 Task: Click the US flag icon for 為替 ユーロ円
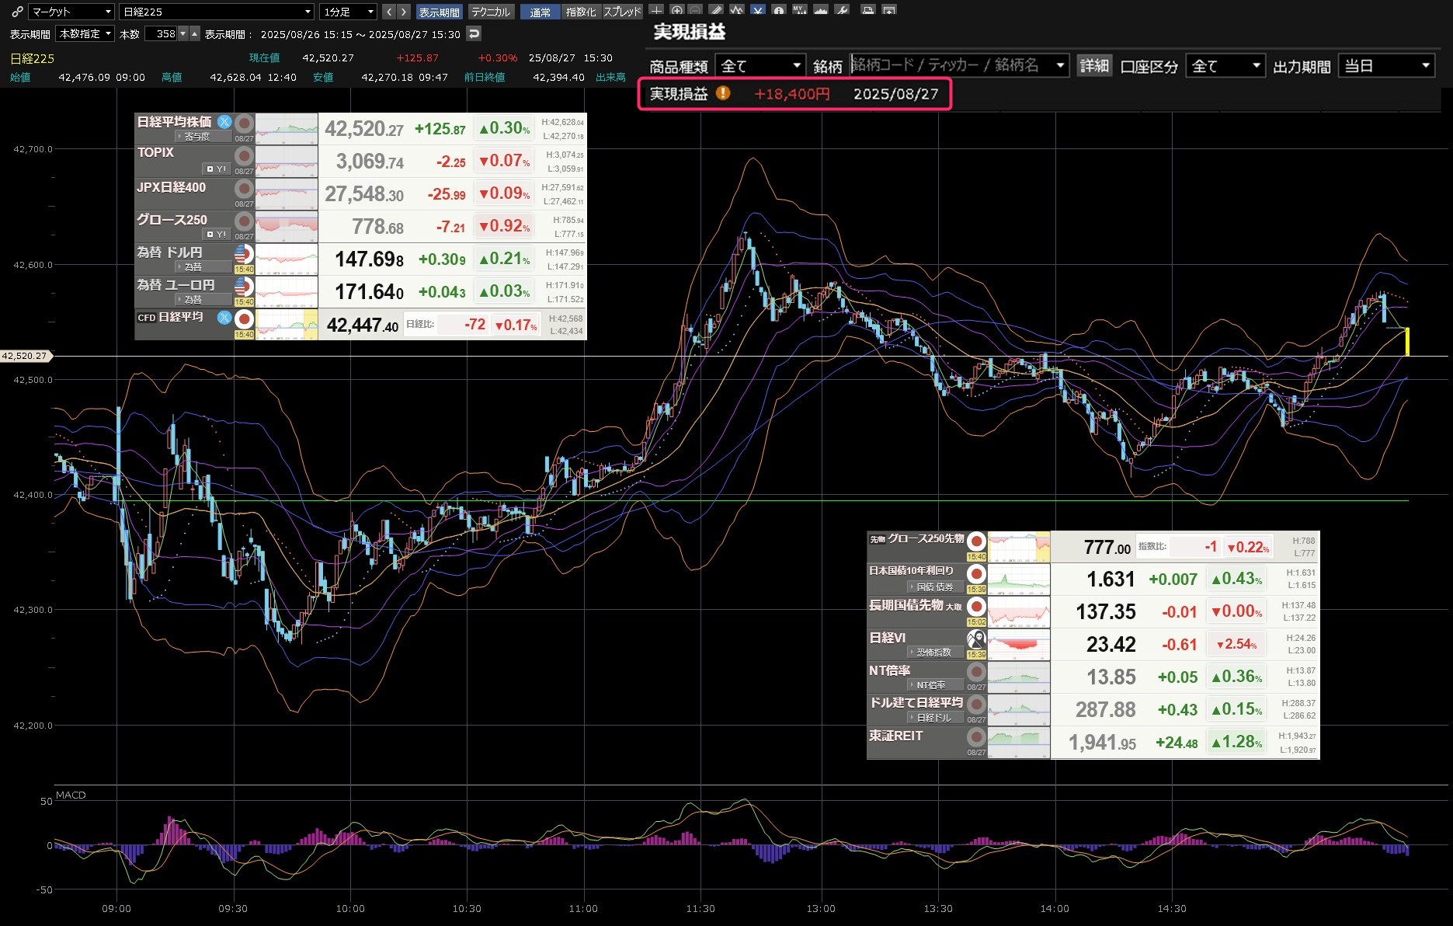244,286
